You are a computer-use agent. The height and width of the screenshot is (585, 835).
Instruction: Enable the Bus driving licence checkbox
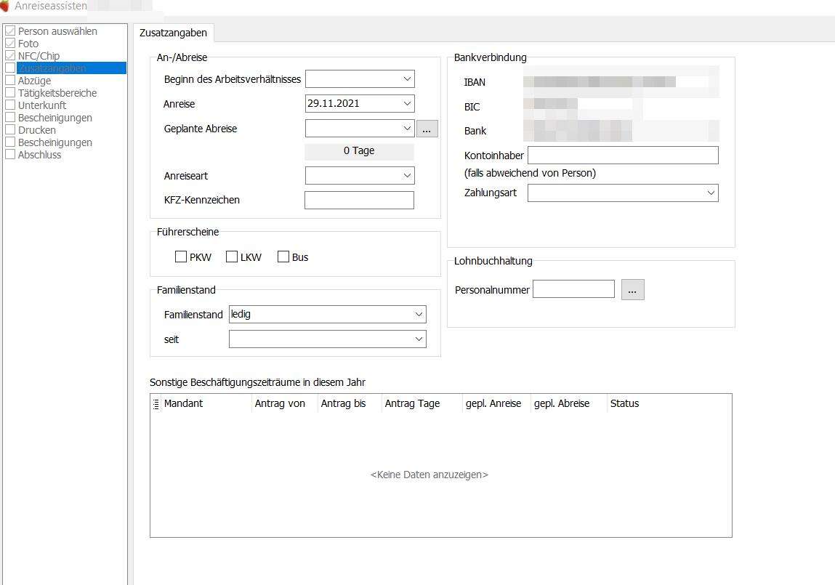(x=283, y=257)
